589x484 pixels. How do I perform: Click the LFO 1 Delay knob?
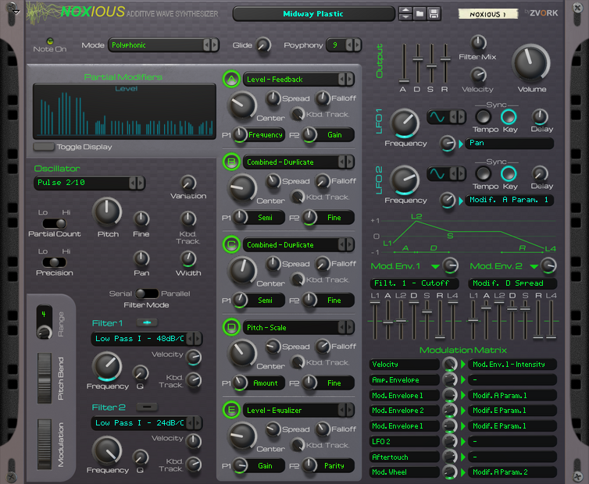click(x=540, y=117)
